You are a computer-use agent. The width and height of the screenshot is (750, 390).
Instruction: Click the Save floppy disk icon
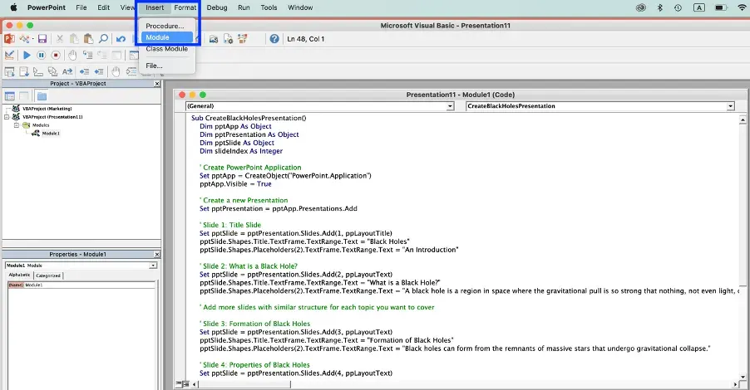(x=42, y=39)
